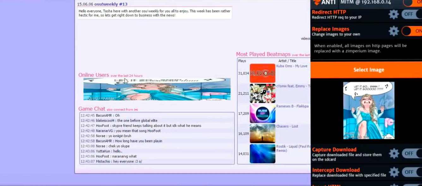Click the selected Elsa image preview
The image size is (422, 186).
[x=369, y=110]
